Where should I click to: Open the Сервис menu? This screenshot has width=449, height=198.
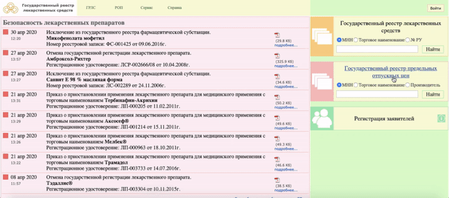coord(147,8)
